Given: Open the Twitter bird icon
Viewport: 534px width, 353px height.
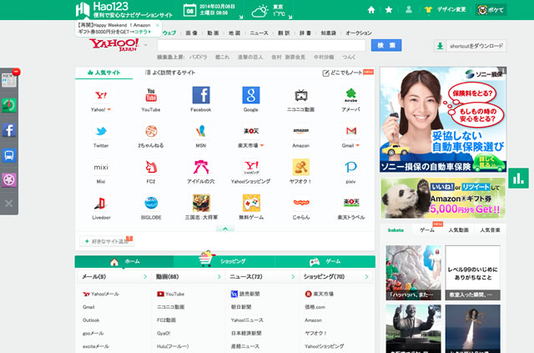Looking at the screenshot, I should (101, 131).
